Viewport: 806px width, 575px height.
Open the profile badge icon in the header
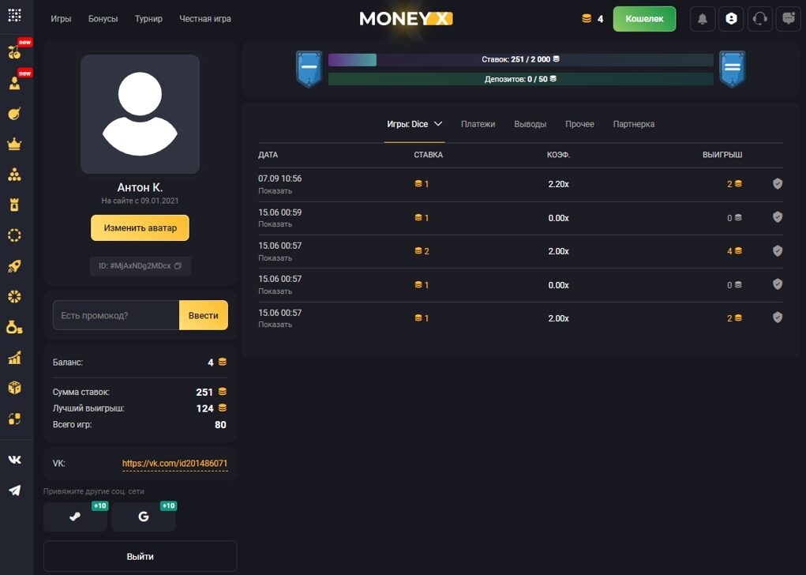[731, 19]
